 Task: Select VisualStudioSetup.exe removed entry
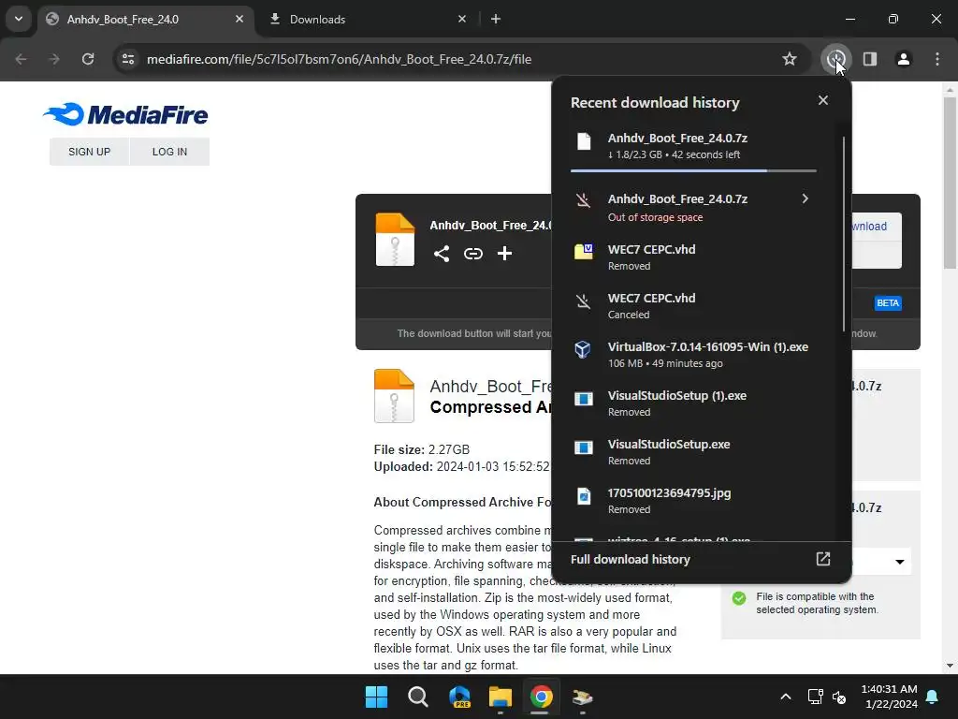click(x=693, y=452)
